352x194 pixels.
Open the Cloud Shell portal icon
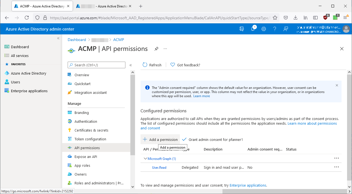[242, 29]
